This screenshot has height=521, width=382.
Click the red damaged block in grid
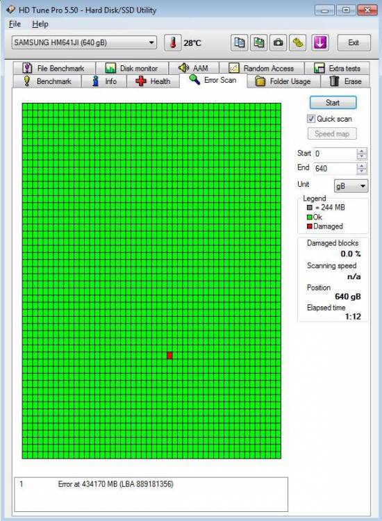coord(169,356)
